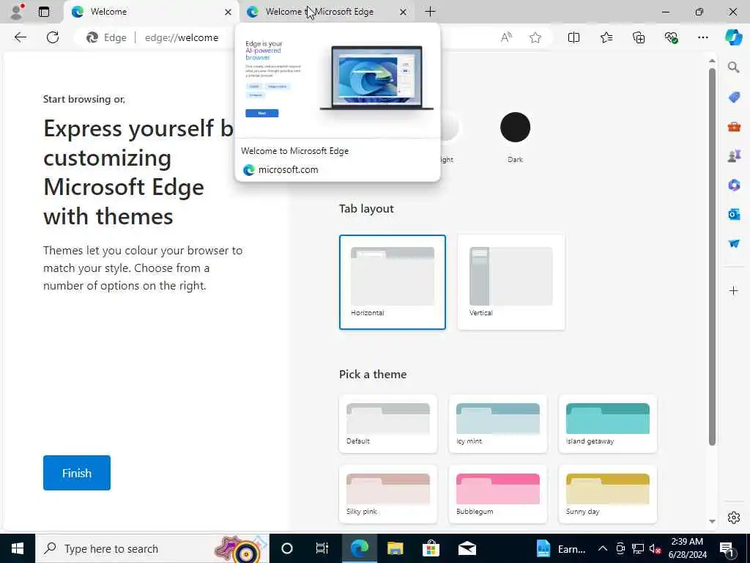This screenshot has height=563, width=750.
Task: Open Browser essentials heart icon
Action: point(671,37)
